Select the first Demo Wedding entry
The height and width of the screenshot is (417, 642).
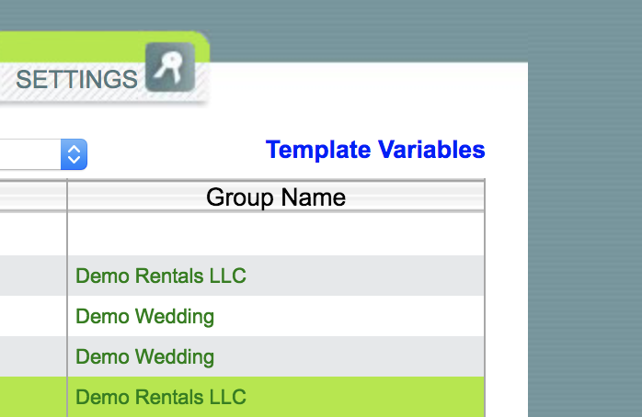[x=145, y=317]
